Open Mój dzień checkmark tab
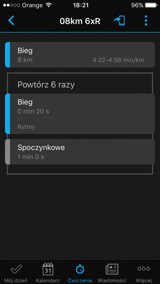Image resolution: width=160 pixels, height=284 pixels. [16, 269]
